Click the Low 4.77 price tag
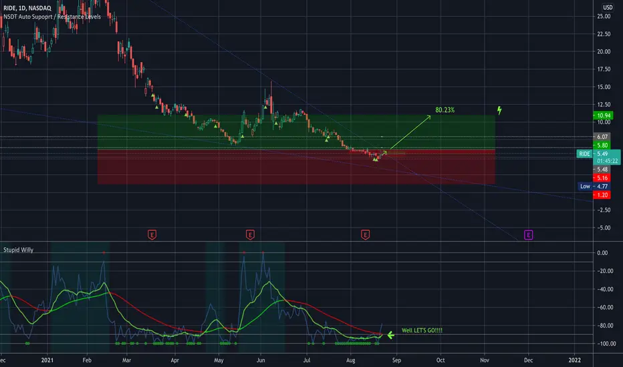Image resolution: width=623 pixels, height=367 pixels. (594, 186)
